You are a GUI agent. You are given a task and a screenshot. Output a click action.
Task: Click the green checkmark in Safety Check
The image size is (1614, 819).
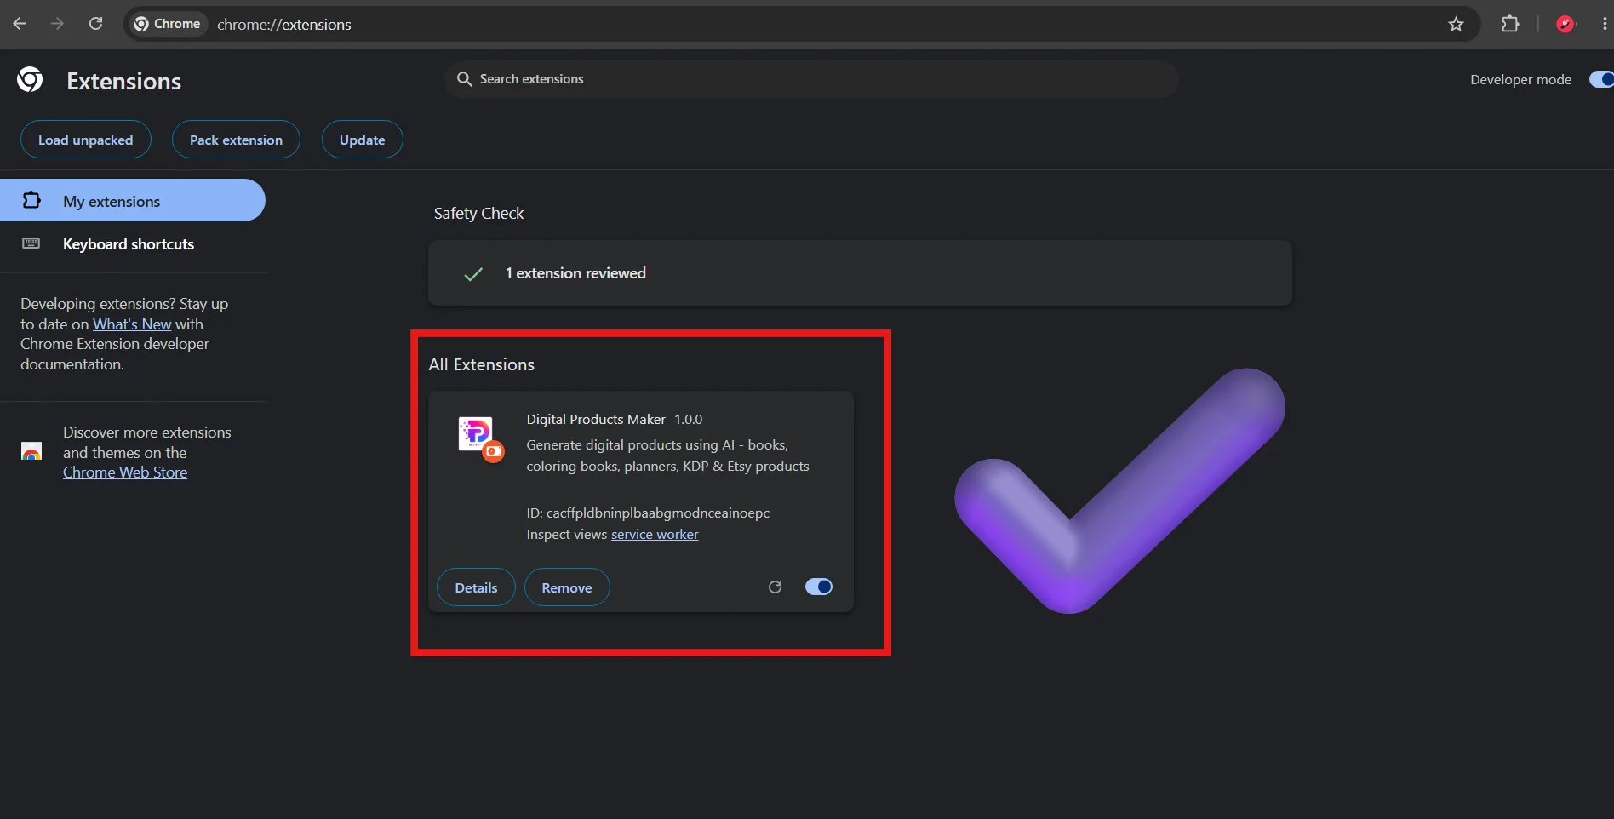[473, 273]
